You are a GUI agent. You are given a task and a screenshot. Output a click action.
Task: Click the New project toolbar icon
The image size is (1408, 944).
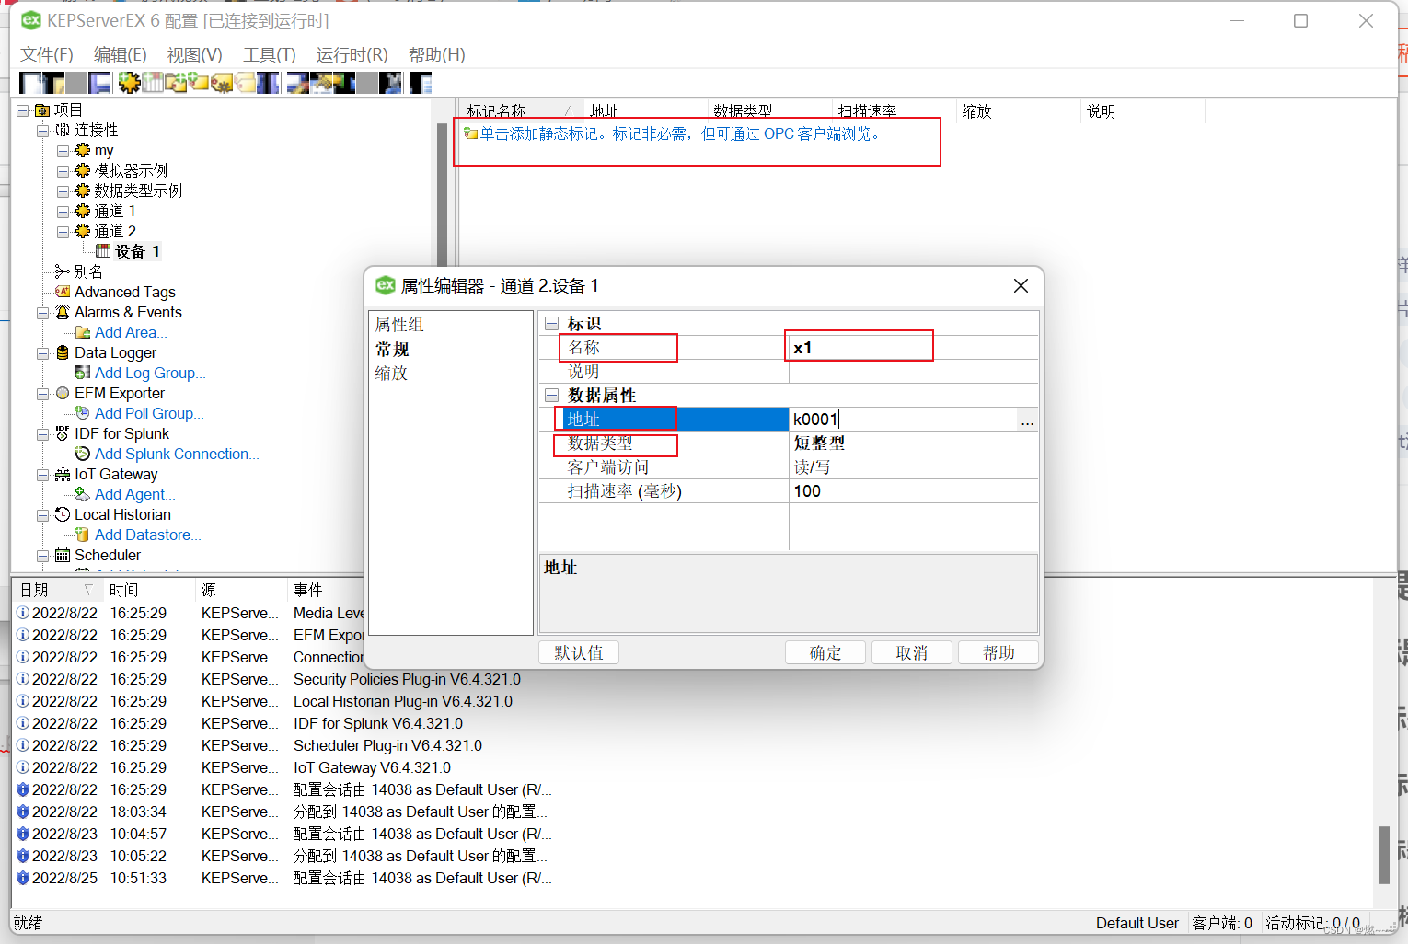point(30,83)
